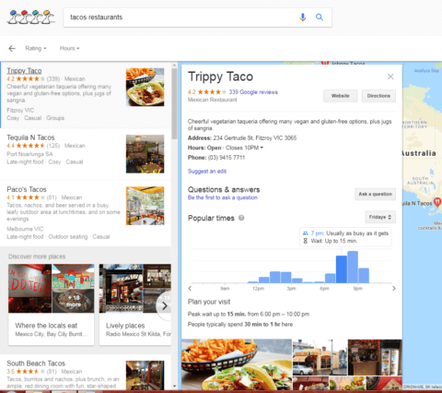
Task: Click the Directions button
Action: [x=378, y=96]
